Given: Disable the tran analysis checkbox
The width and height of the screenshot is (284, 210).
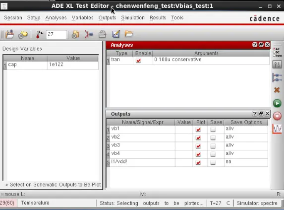Looking at the screenshot, I should pos(138,61).
